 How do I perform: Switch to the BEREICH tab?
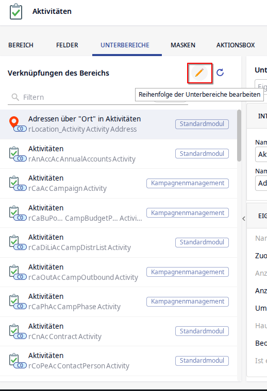[x=21, y=45]
